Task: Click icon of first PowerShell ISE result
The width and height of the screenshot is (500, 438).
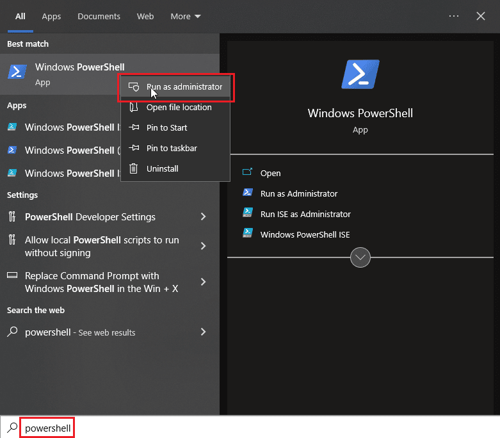Action: point(12,127)
